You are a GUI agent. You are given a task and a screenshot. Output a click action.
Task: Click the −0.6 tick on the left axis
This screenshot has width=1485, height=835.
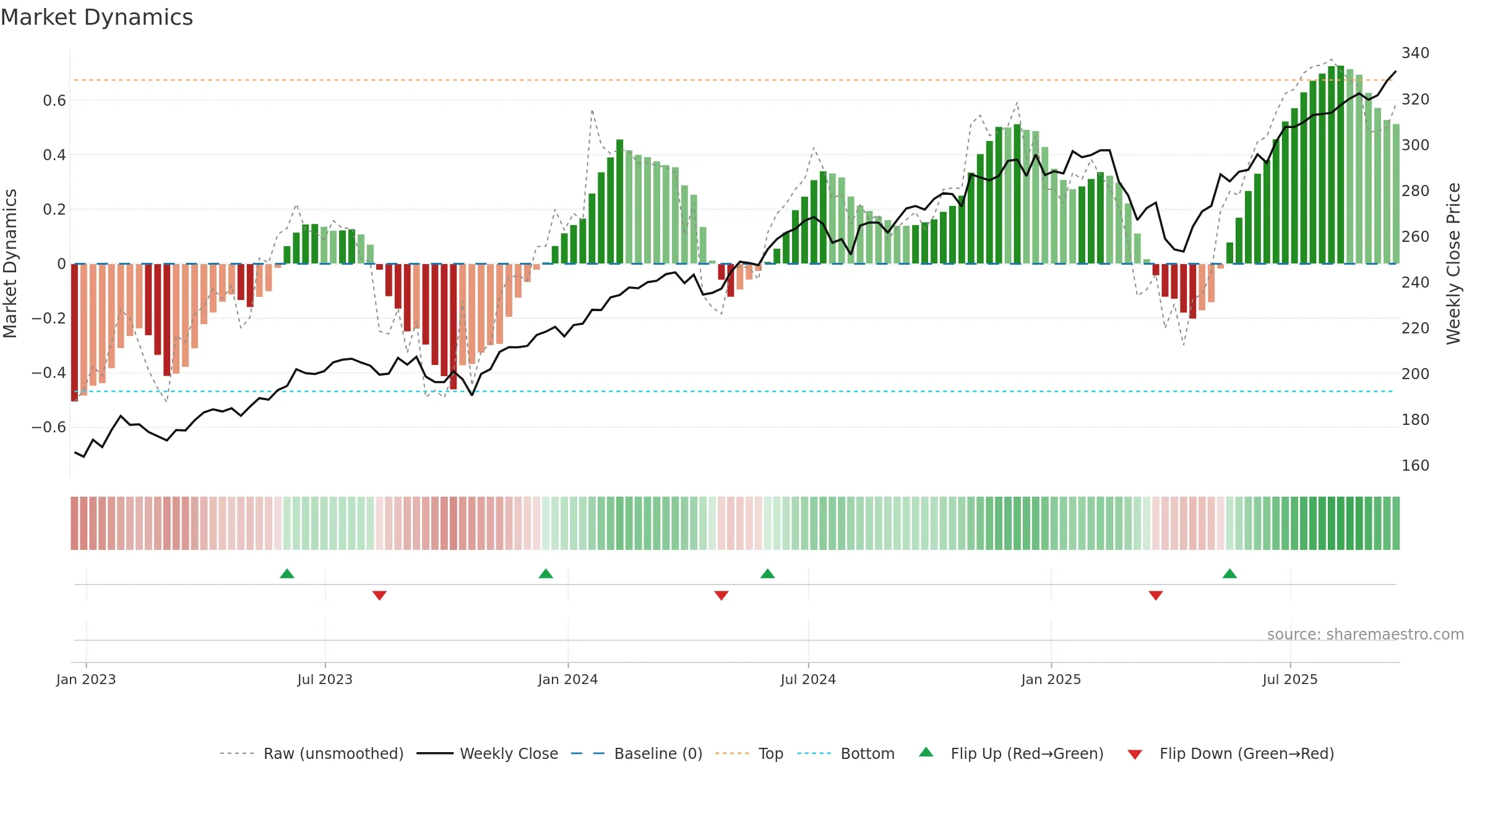click(49, 427)
